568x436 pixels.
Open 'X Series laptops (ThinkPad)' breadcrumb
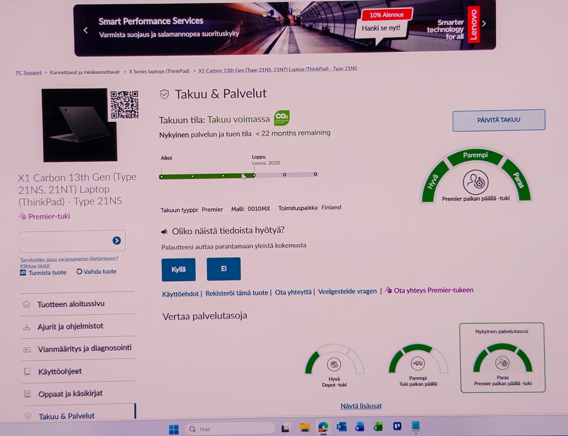coord(159,72)
